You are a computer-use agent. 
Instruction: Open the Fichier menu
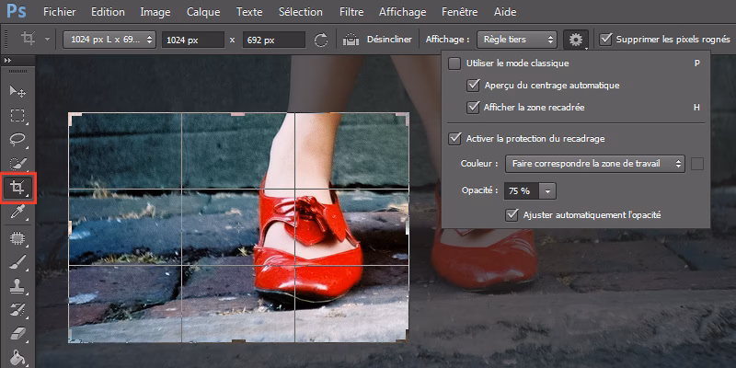[60, 12]
